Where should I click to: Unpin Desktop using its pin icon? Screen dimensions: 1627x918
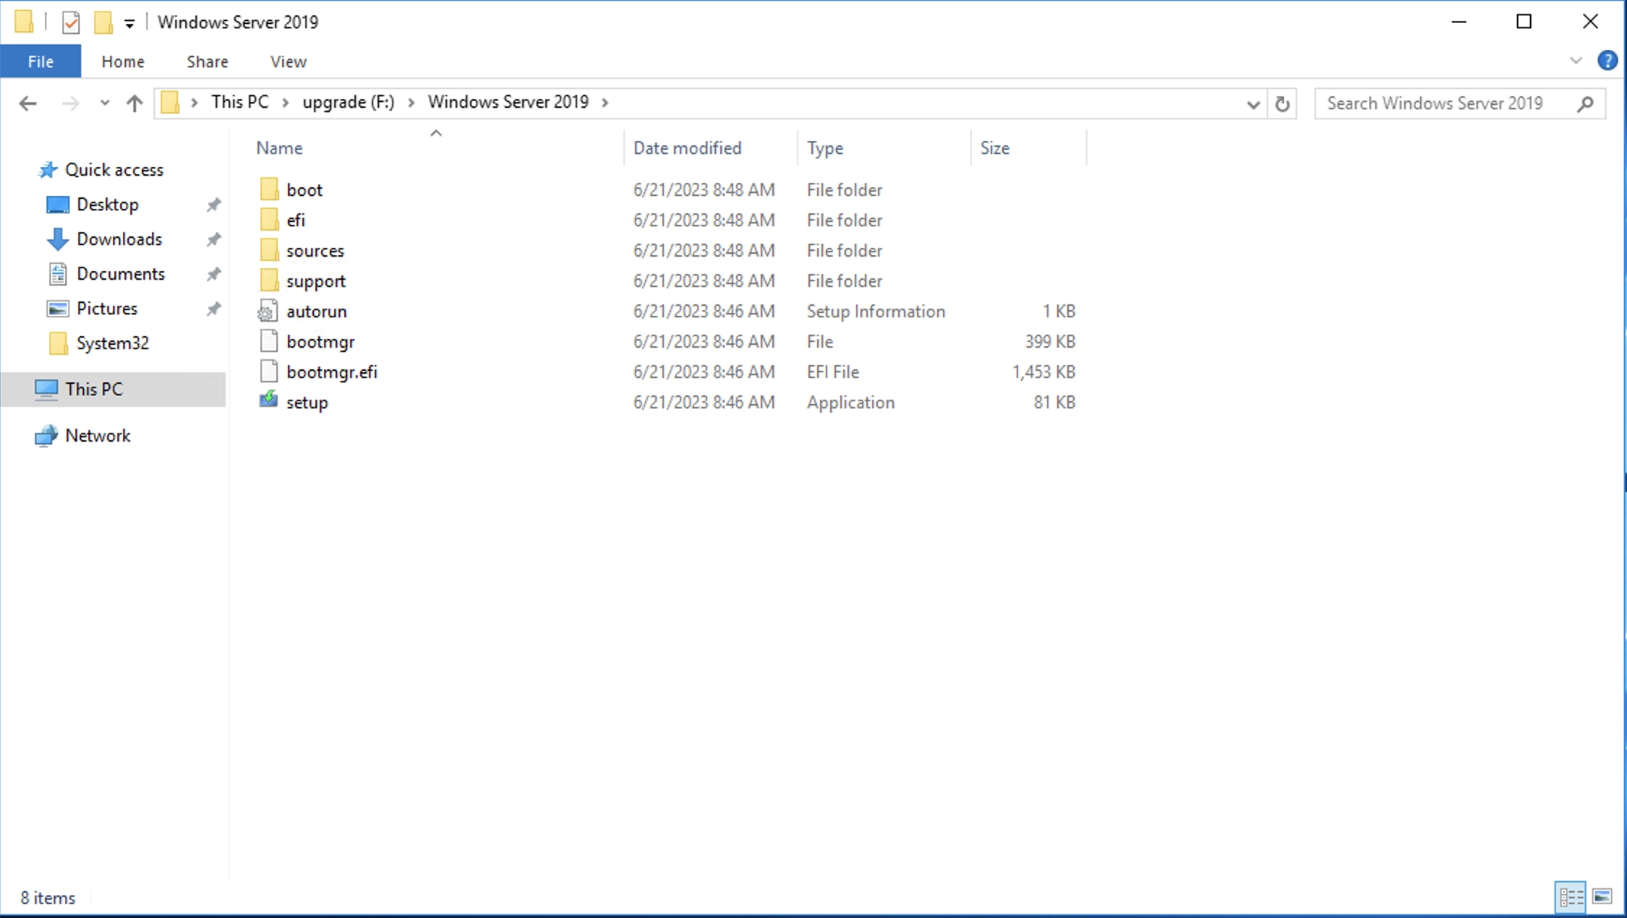coord(213,205)
